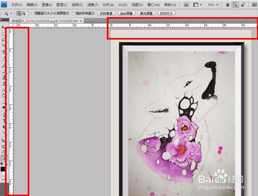Select the 3D Orbit camera tool
The width and height of the screenshot is (258, 196).
click(3, 146)
